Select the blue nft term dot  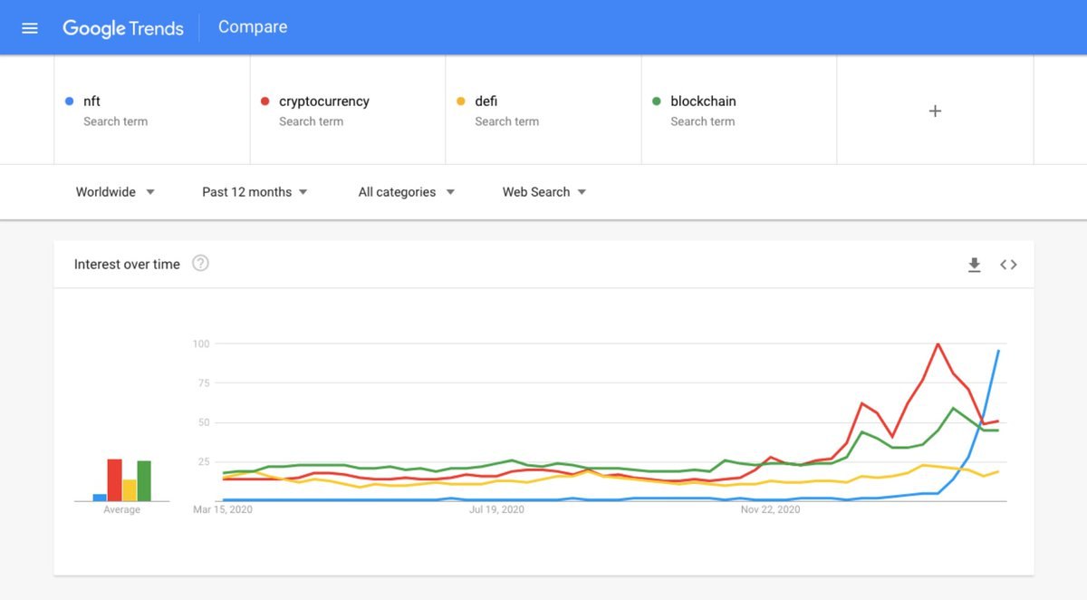point(70,102)
